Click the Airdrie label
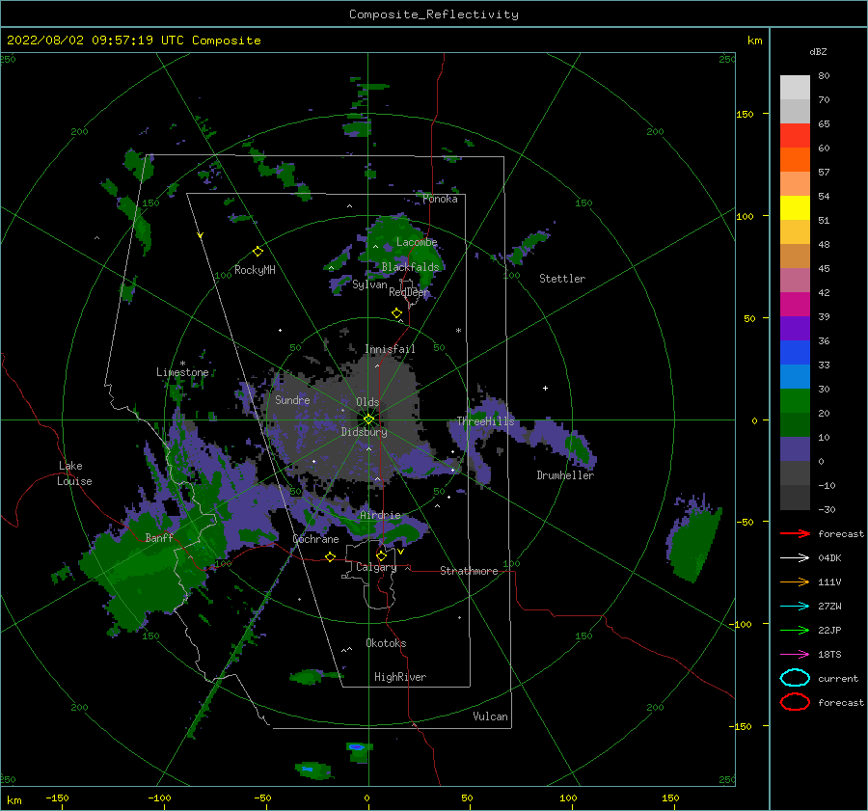 pos(380,515)
